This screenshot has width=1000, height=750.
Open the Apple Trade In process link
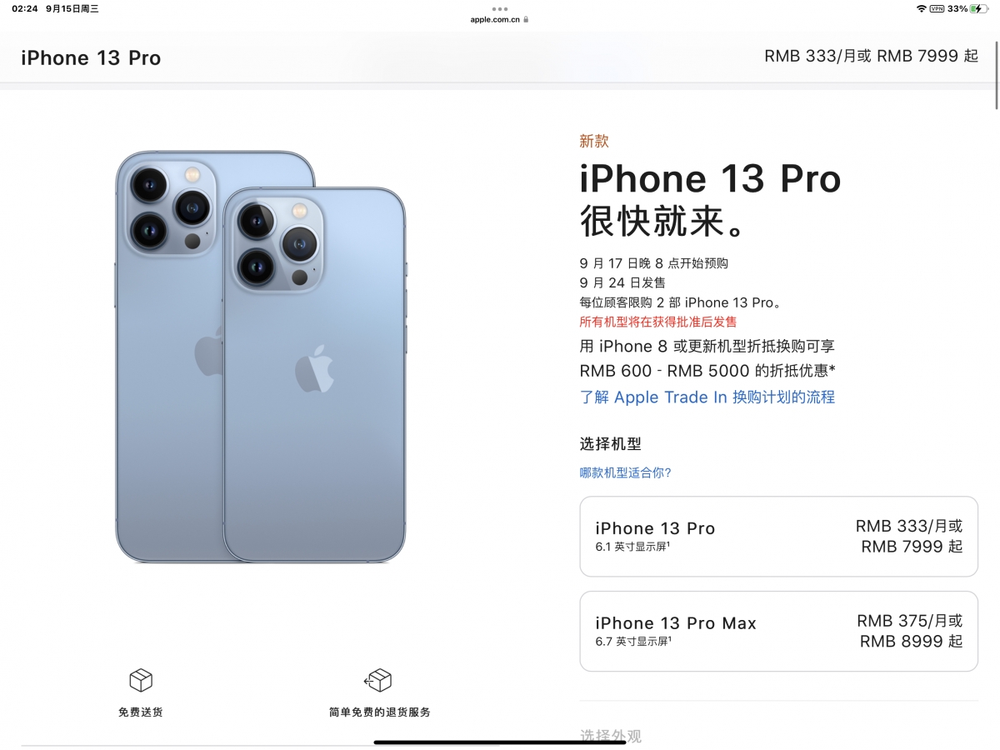tap(707, 397)
